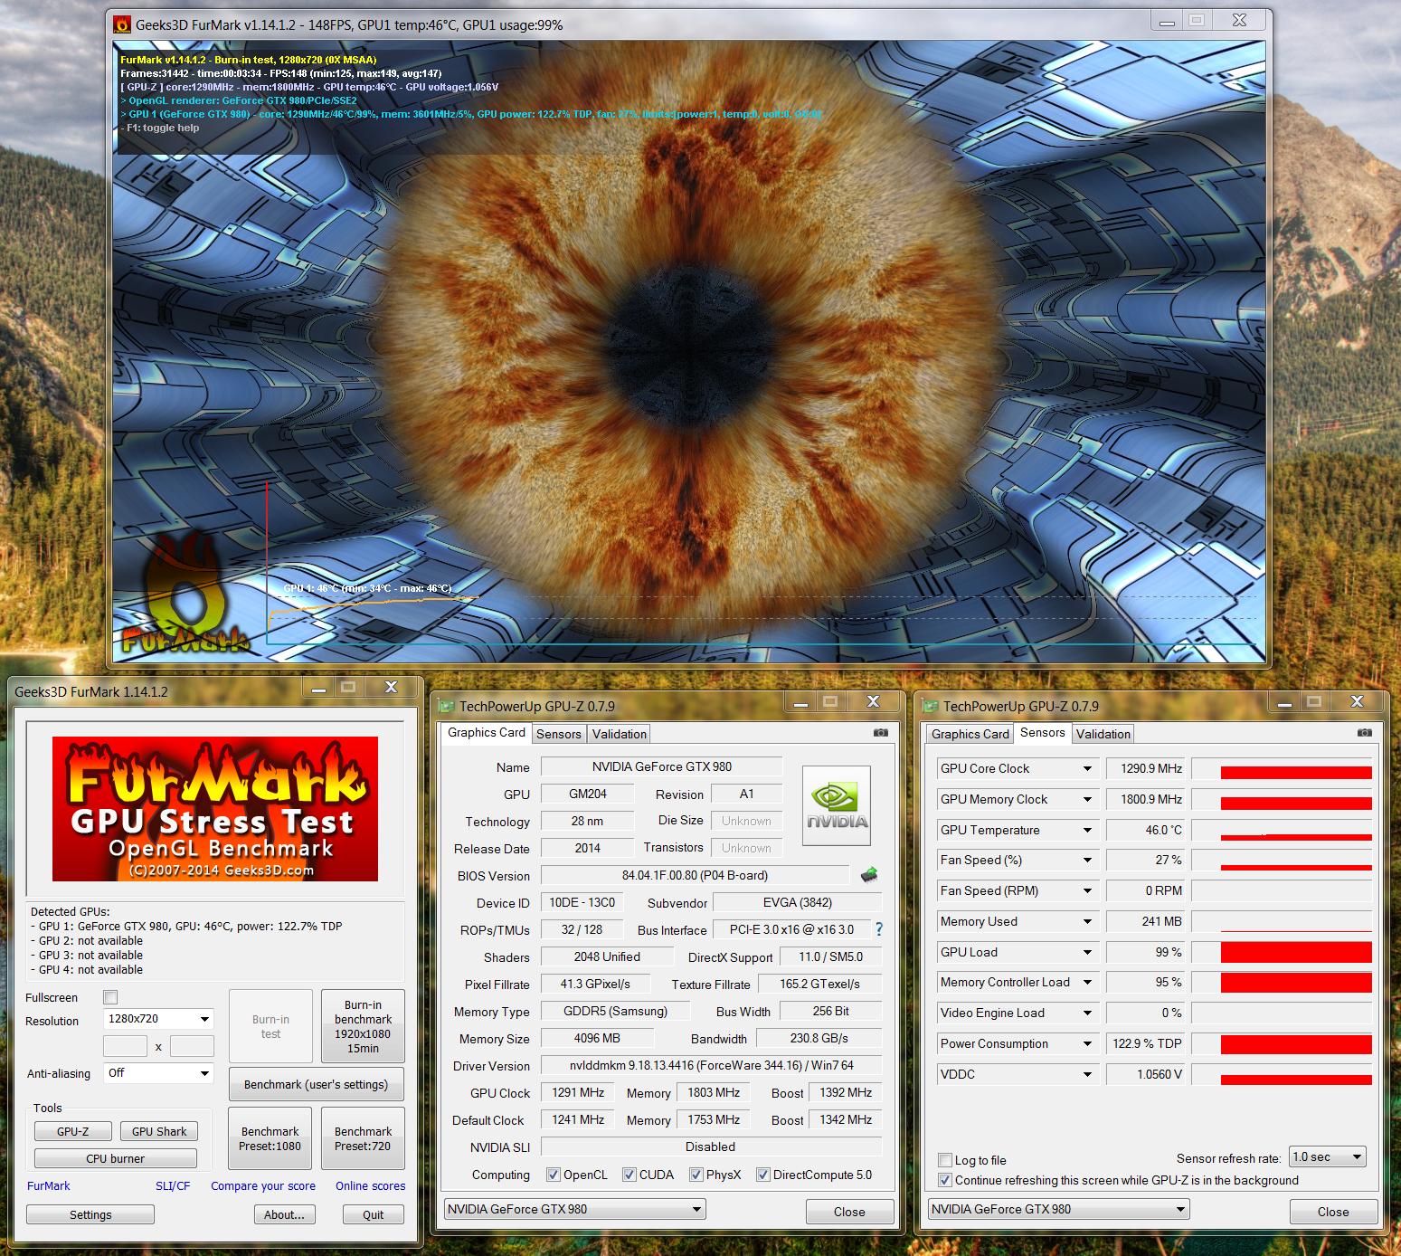Toggle the OpenCL checkbox

pyautogui.click(x=554, y=1175)
